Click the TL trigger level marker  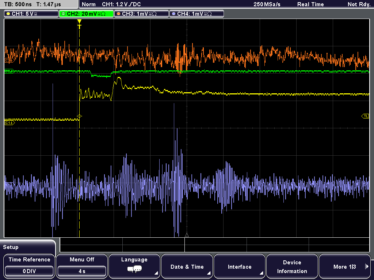[365, 116]
